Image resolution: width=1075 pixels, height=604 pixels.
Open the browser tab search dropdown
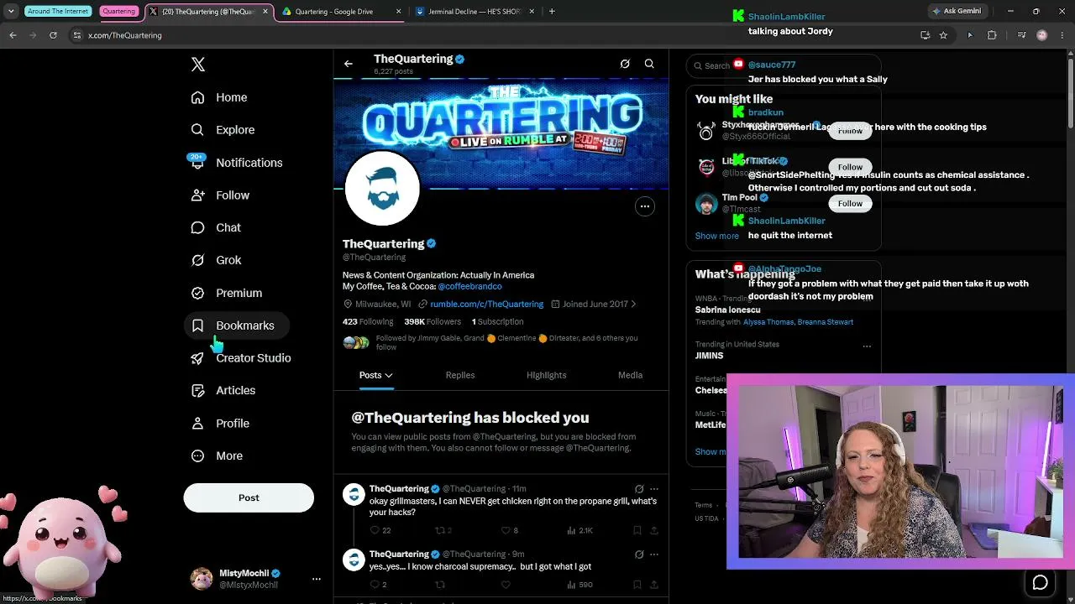[11, 12]
